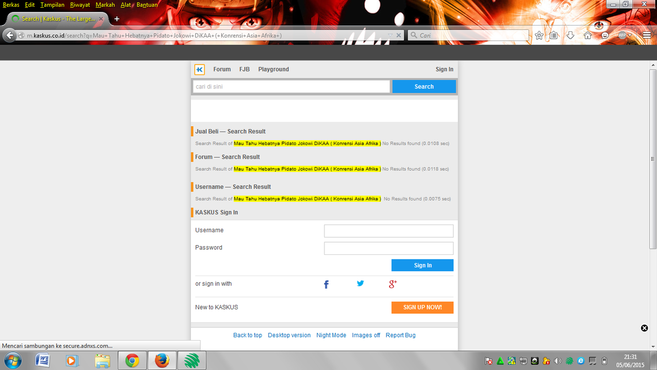Dismiss the black round close ad icon
This screenshot has width=657, height=370.
644,328
